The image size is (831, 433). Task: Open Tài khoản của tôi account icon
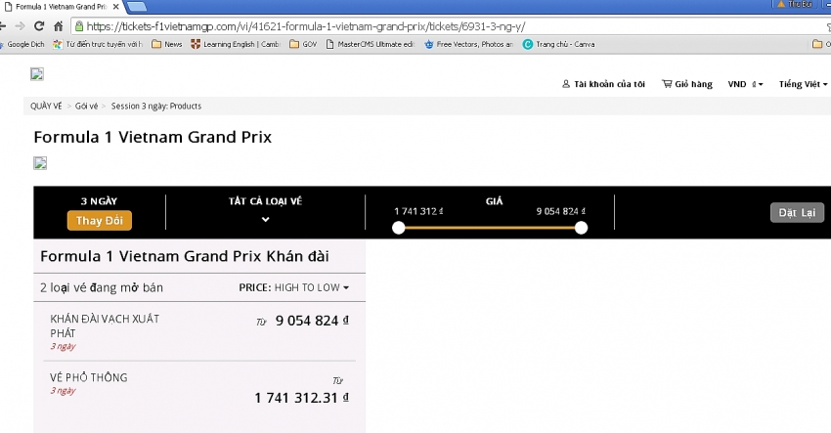pos(566,84)
